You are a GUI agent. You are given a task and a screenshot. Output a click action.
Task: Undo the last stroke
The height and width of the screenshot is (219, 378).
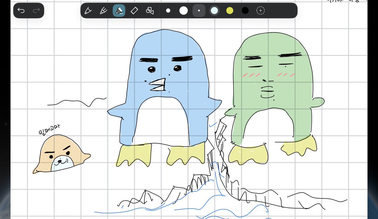(x=21, y=11)
